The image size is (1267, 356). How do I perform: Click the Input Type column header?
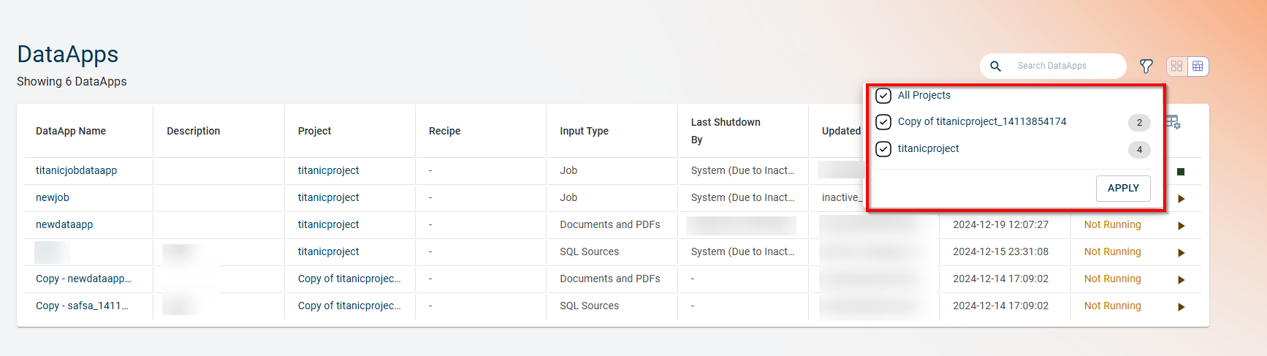[584, 131]
